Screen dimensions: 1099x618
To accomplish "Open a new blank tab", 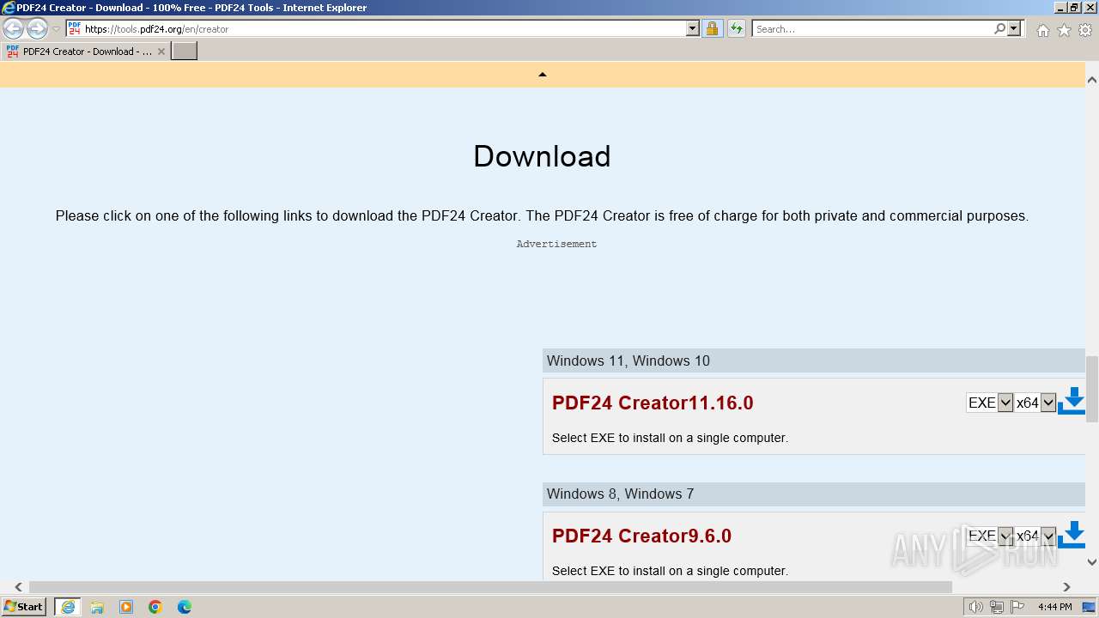I will point(185,51).
